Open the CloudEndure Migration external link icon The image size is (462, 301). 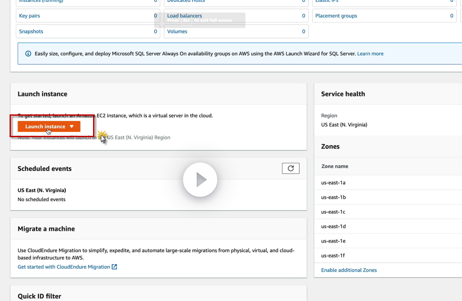(x=115, y=267)
